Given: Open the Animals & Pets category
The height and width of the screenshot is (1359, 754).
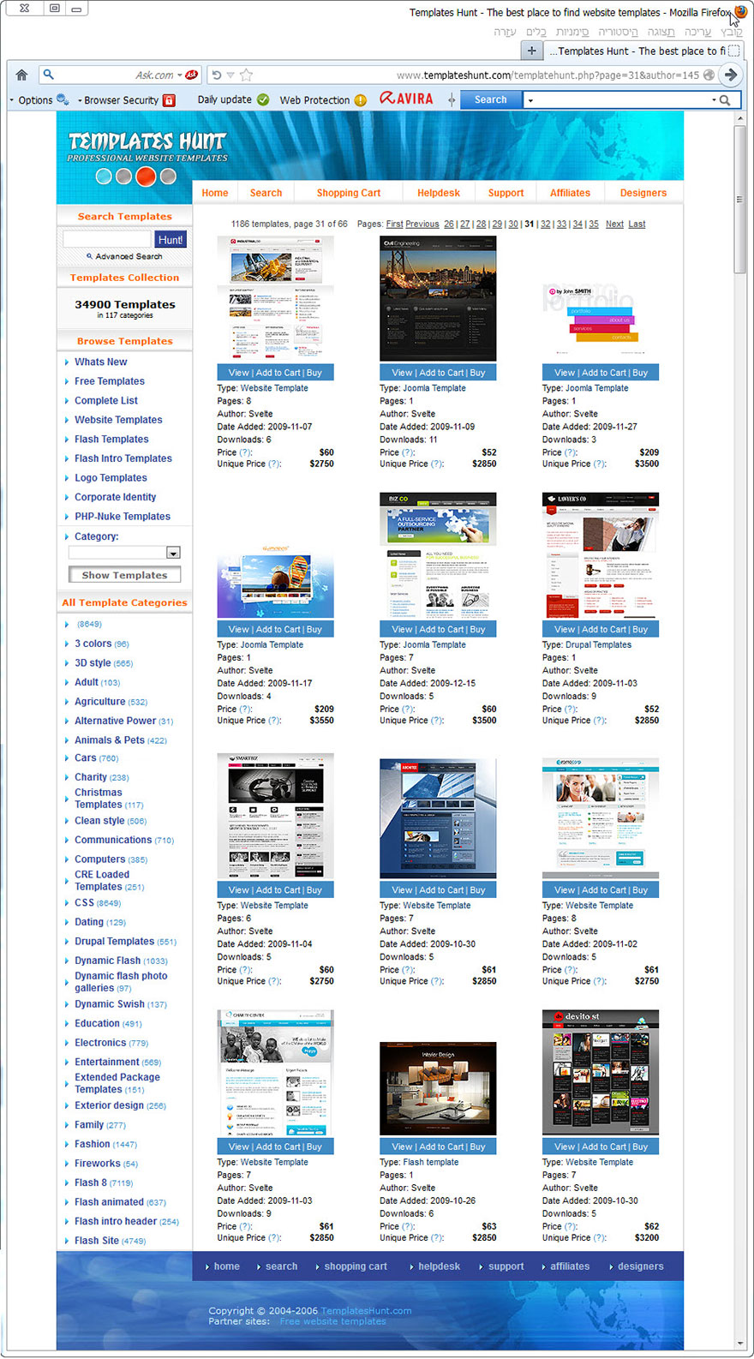Looking at the screenshot, I should (110, 740).
